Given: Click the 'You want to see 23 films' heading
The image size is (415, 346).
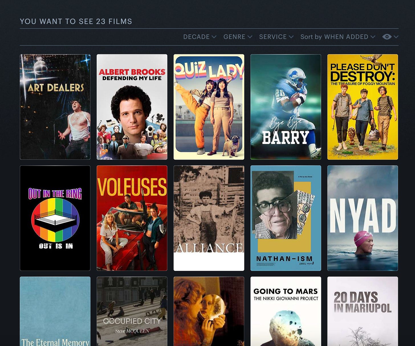Looking at the screenshot, I should 76,21.
